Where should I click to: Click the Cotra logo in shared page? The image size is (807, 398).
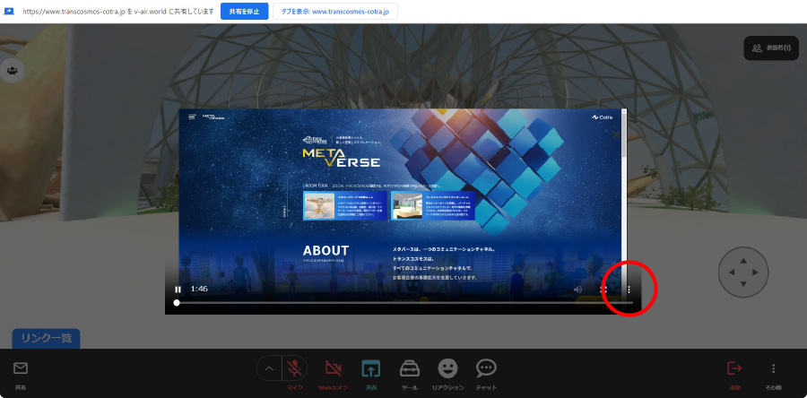tap(603, 117)
